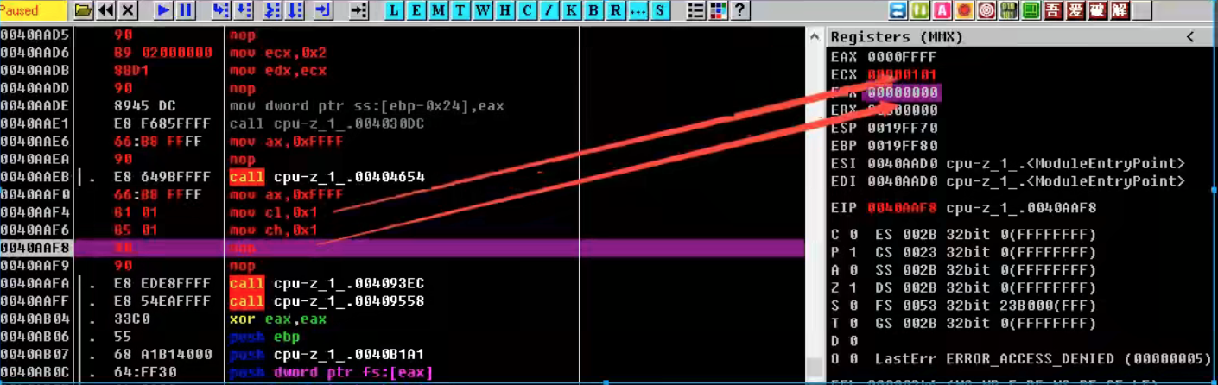This screenshot has width=1218, height=385.
Task: Click the left chevron in Registers header
Action: (1190, 37)
